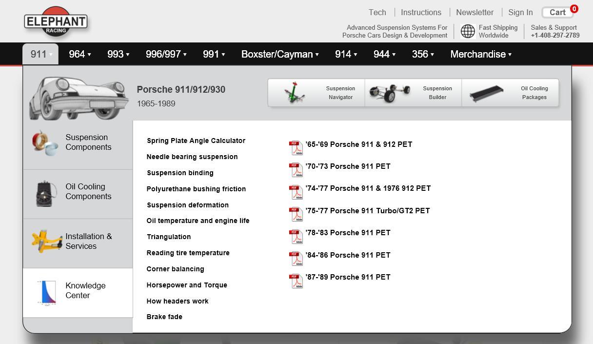The width and height of the screenshot is (593, 344).
Task: Open the Cart button
Action: [557, 12]
